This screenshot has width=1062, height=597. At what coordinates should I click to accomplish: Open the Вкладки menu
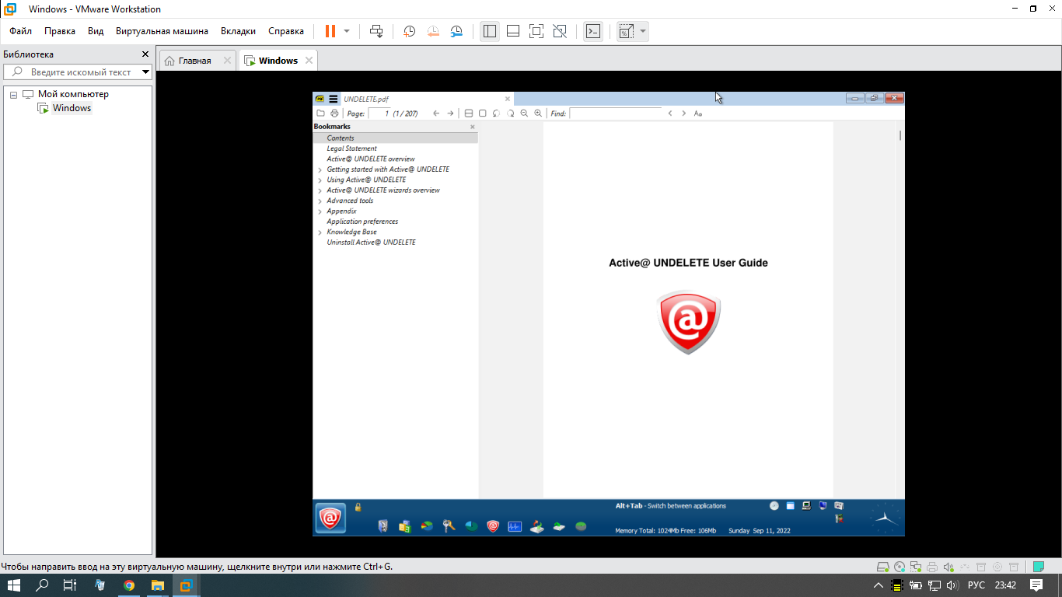[238, 31]
